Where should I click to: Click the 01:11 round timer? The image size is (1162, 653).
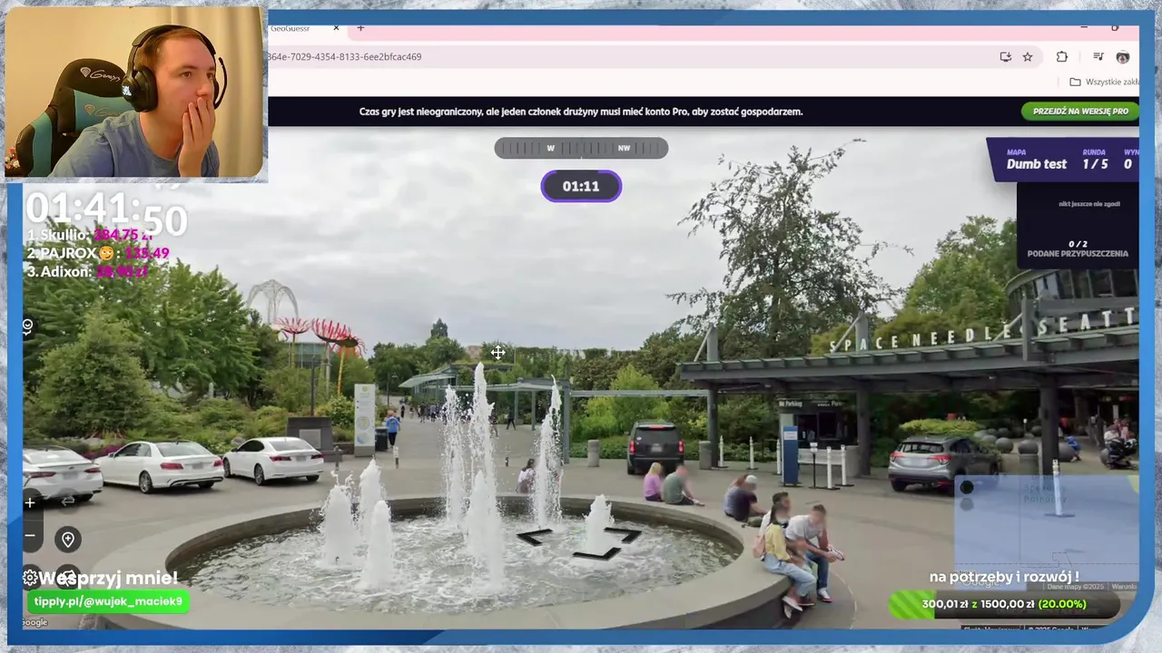tap(581, 186)
